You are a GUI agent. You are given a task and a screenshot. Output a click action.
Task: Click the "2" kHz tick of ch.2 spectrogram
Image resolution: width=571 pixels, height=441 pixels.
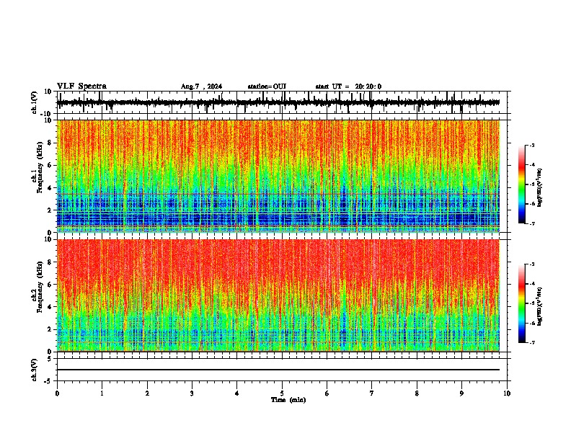[x=50, y=329]
